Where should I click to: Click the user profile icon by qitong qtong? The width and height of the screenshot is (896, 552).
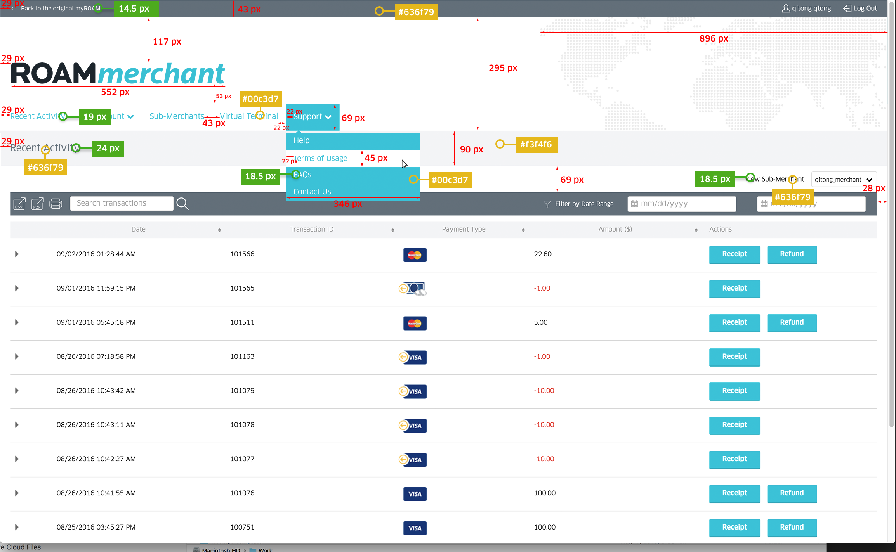(786, 9)
